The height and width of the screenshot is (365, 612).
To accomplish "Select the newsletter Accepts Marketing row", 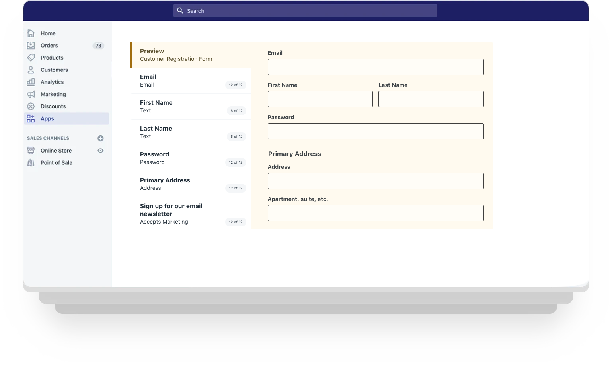I will coord(191,214).
